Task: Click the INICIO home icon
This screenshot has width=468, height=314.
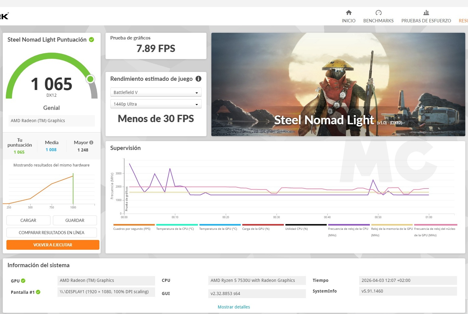Action: pos(348,13)
